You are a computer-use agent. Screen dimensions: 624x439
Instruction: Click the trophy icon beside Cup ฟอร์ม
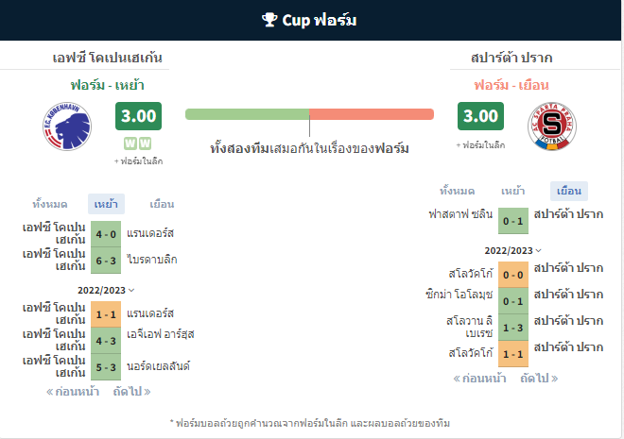pyautogui.click(x=269, y=20)
